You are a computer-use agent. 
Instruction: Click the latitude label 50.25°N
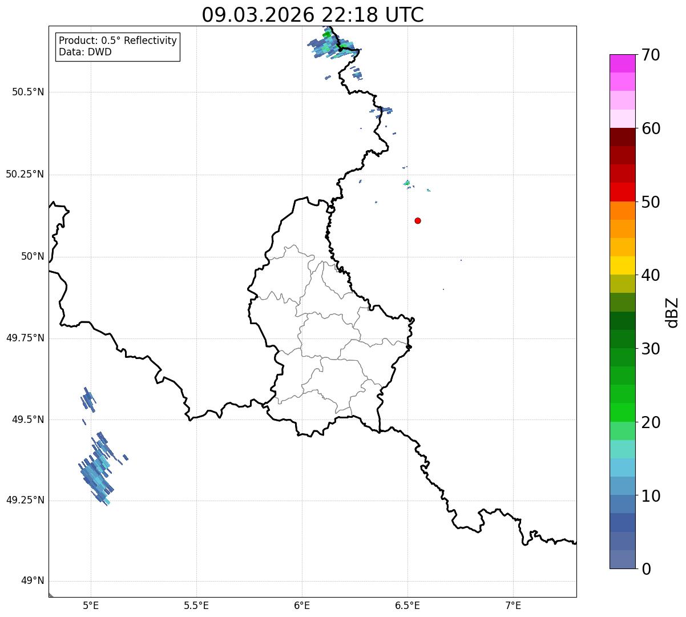25,174
